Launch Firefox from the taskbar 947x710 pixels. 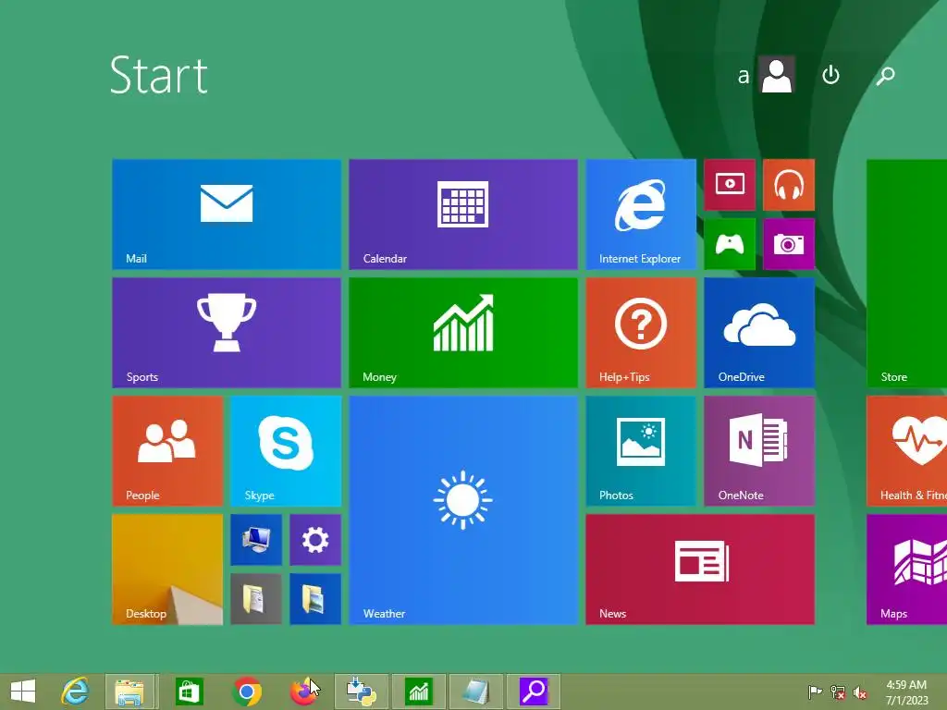(302, 692)
